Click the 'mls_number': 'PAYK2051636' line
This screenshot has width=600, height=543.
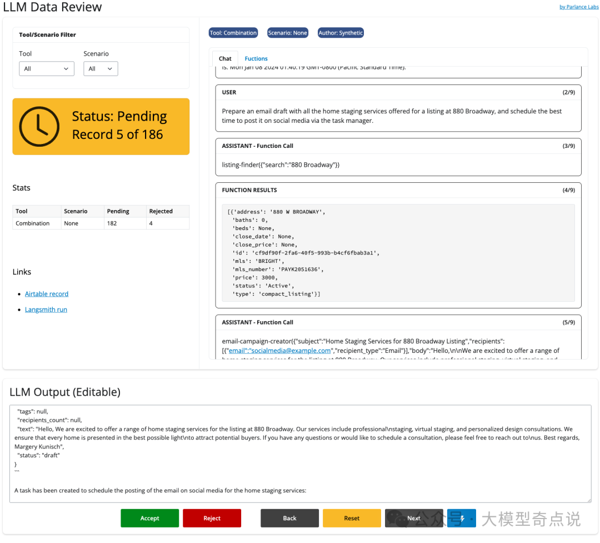click(278, 270)
